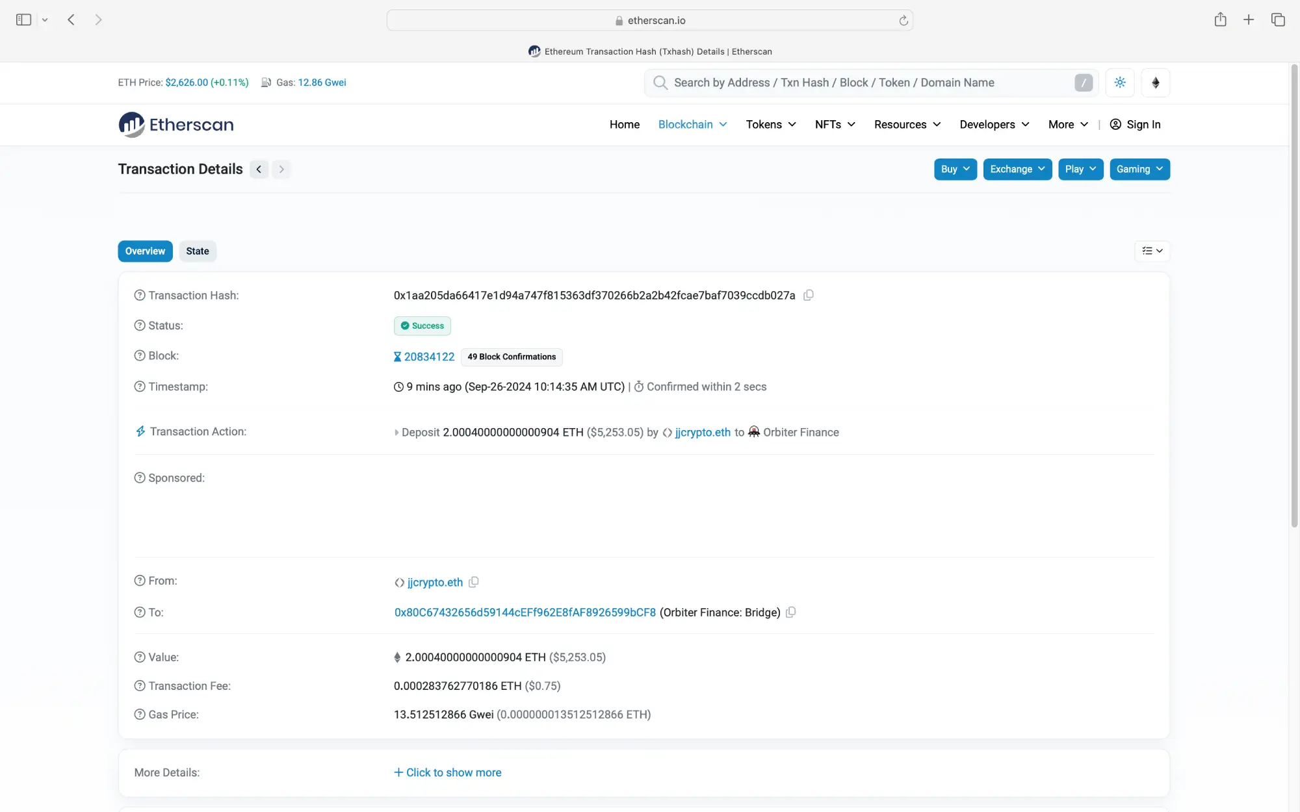Switch to the State tab
This screenshot has height=812, width=1300.
coord(198,251)
